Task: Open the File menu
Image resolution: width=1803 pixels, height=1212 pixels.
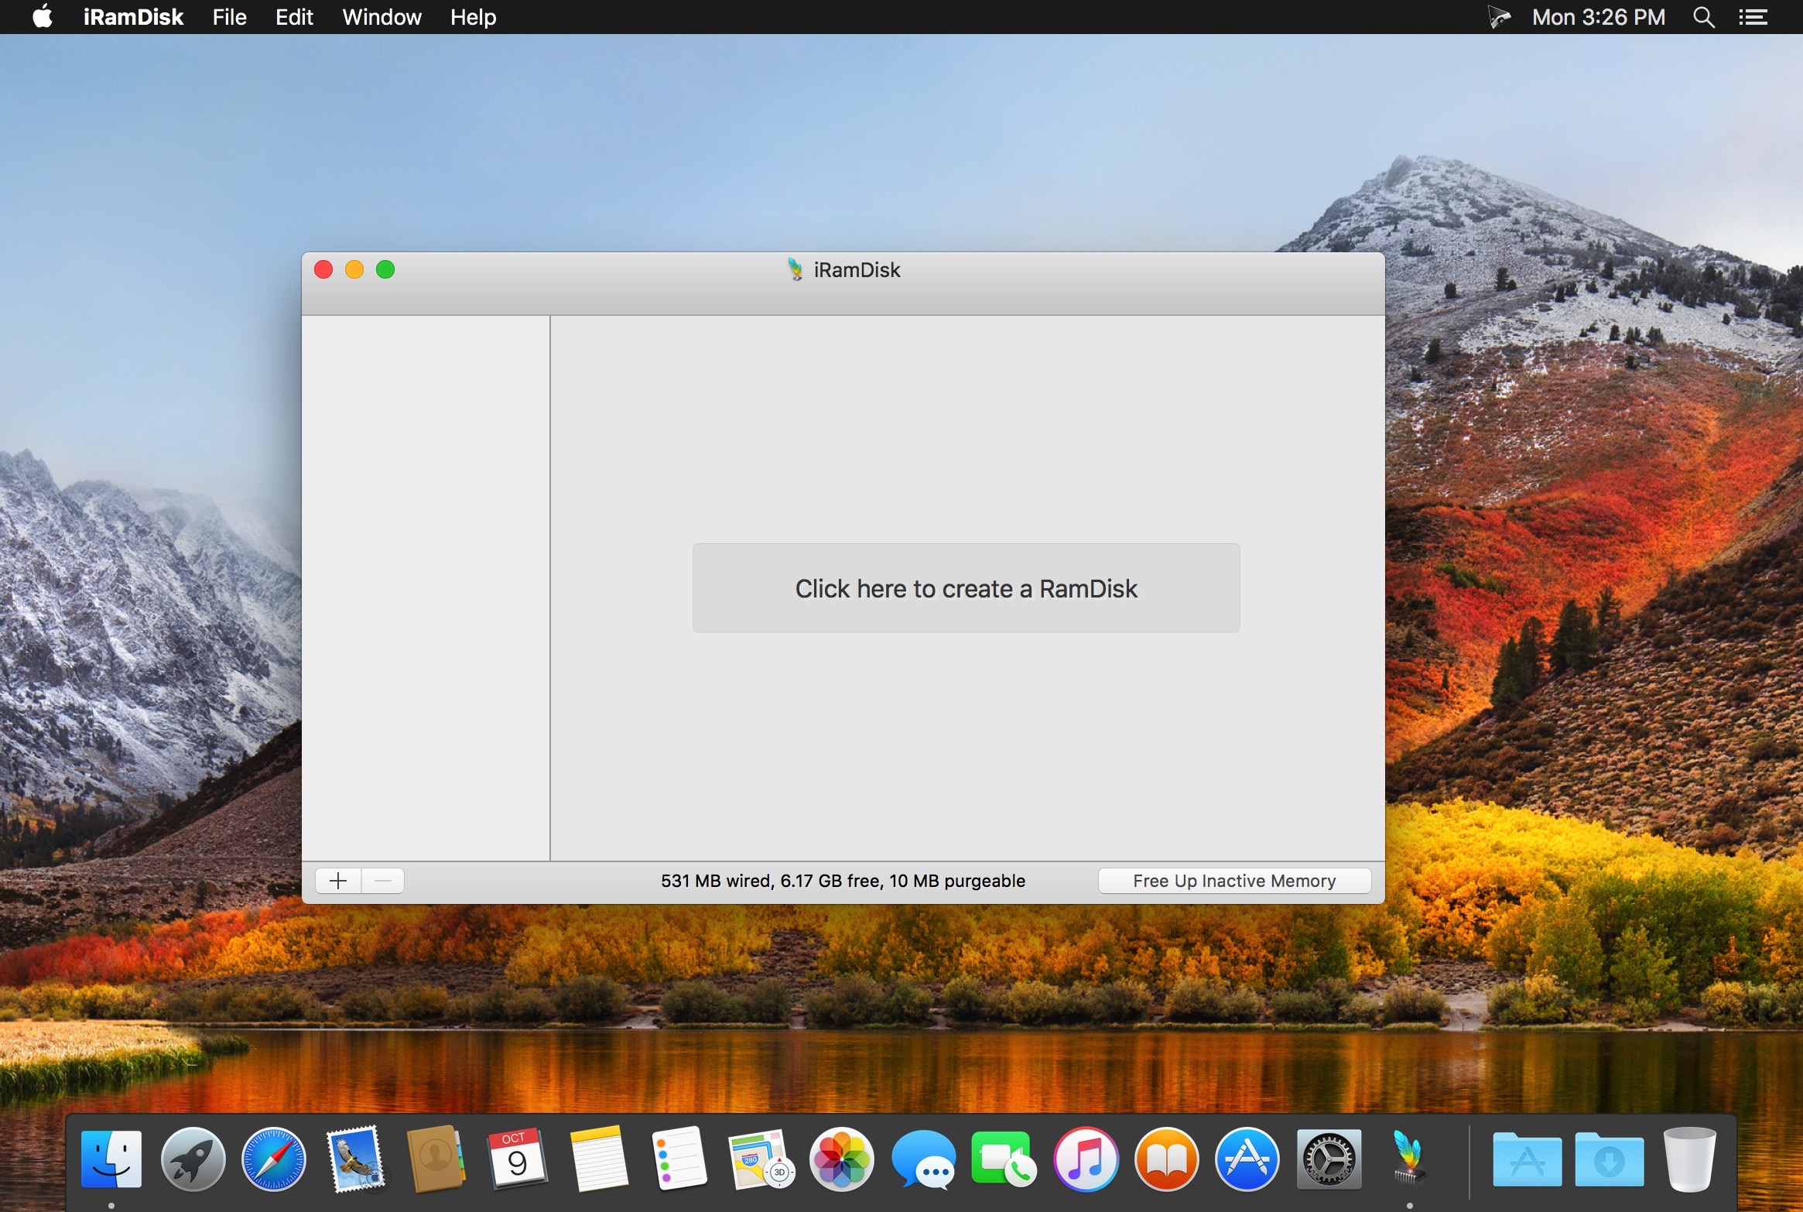Action: 230,17
